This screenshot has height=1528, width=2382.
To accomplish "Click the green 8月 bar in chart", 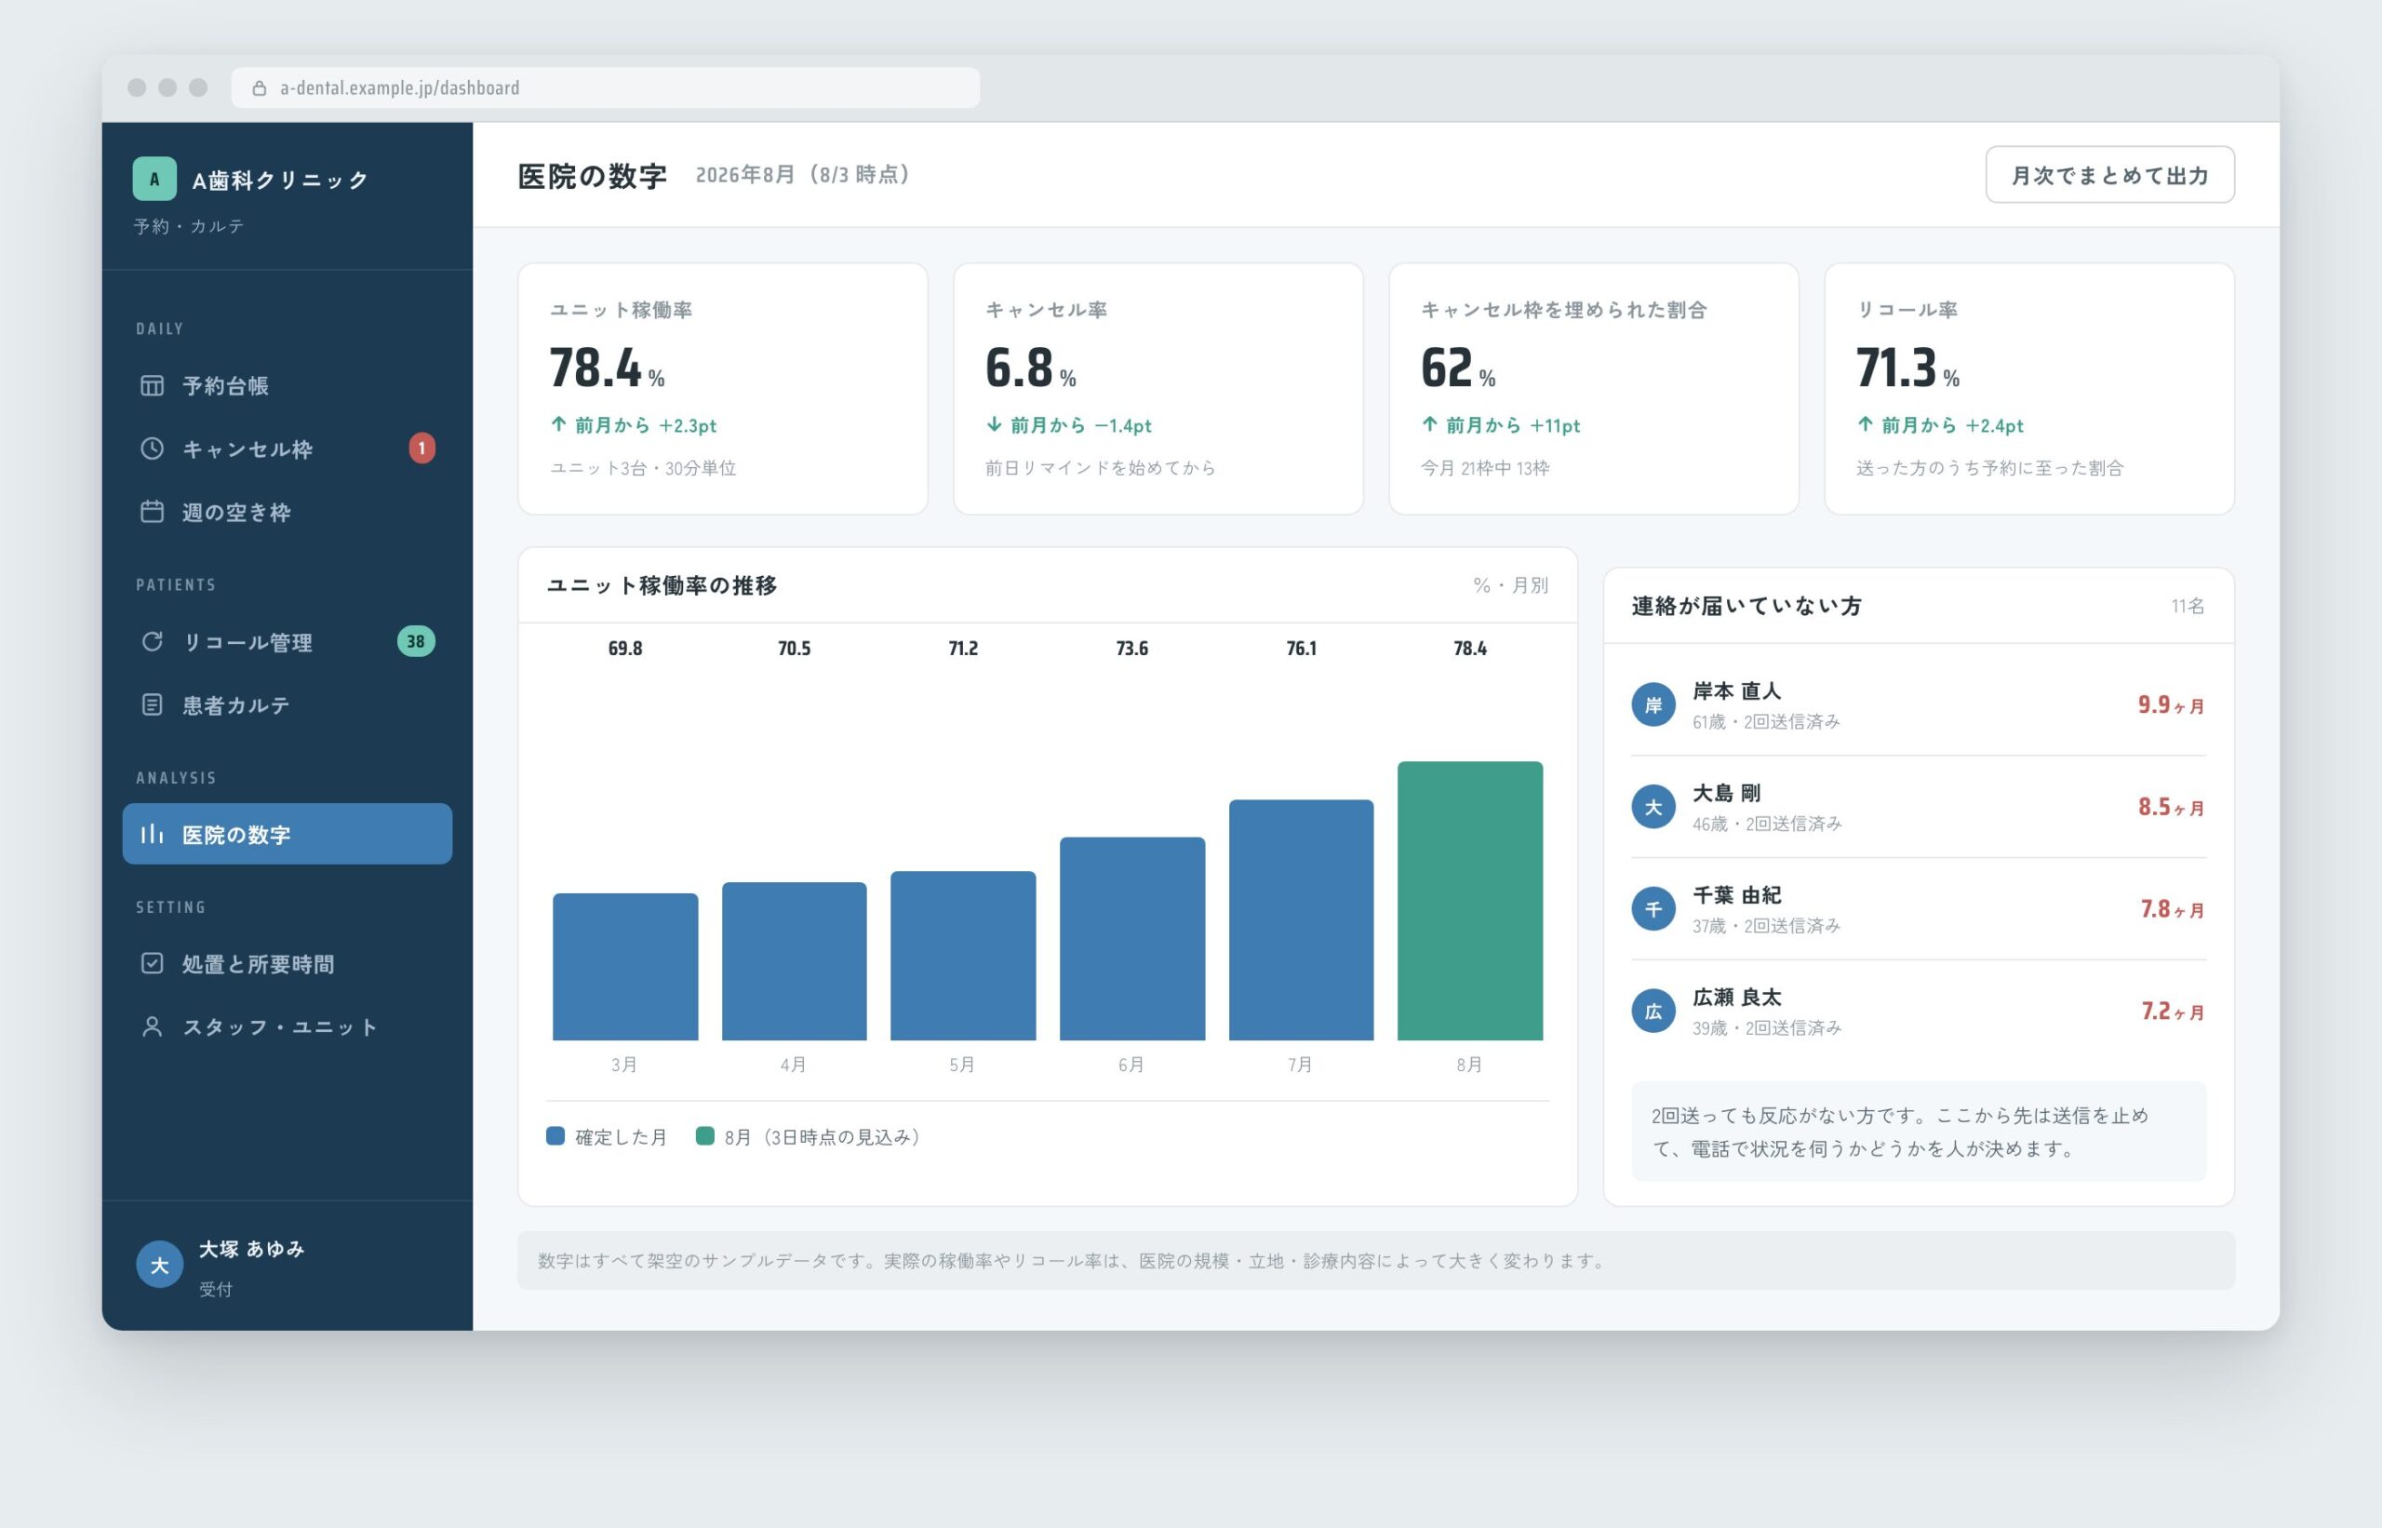I will (x=1469, y=901).
